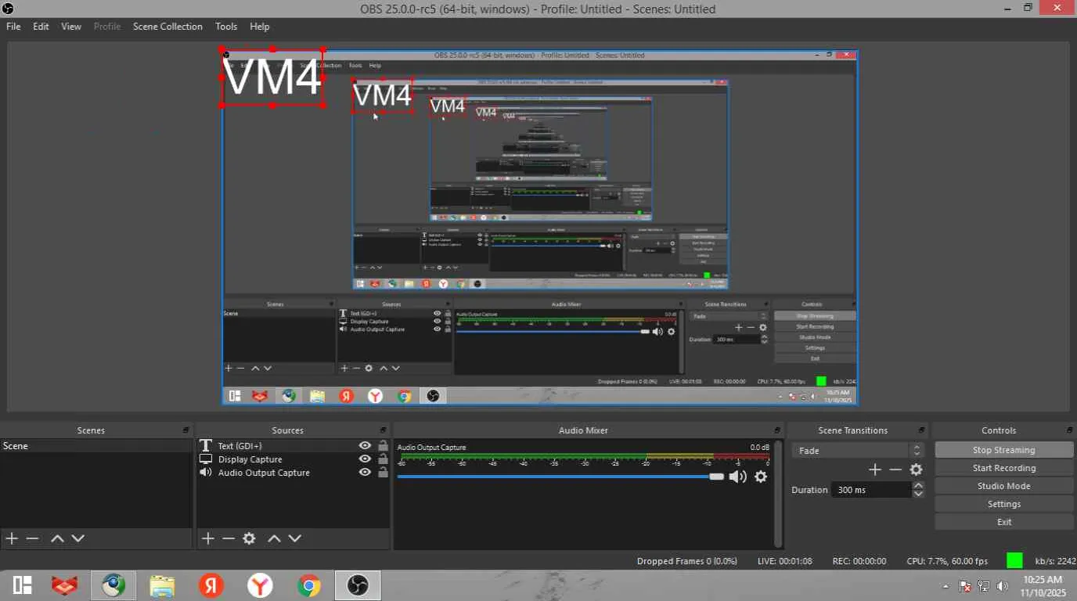Screen dimensions: 1077x601
Task: Select the 'Text (GDI+)' source row
Action: tap(294, 446)
